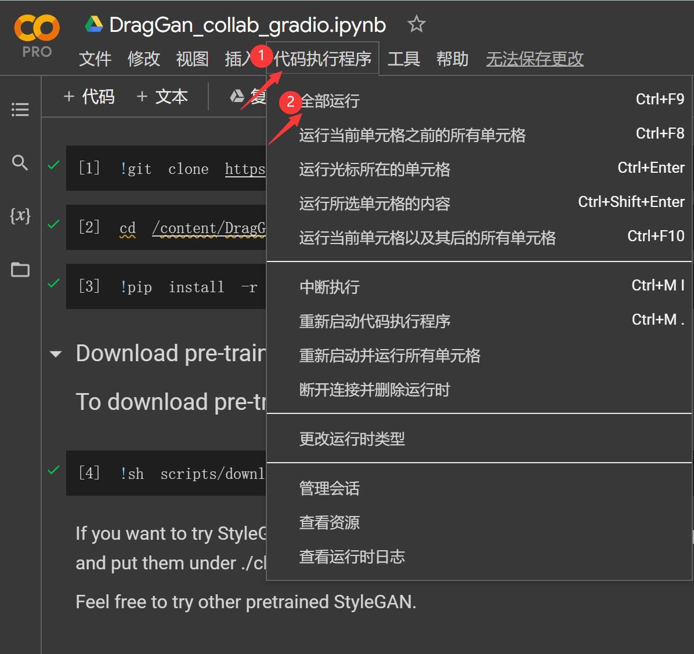This screenshot has width=694, height=654.
Task: Open the variables {x} sidebar panel
Action: 20,215
